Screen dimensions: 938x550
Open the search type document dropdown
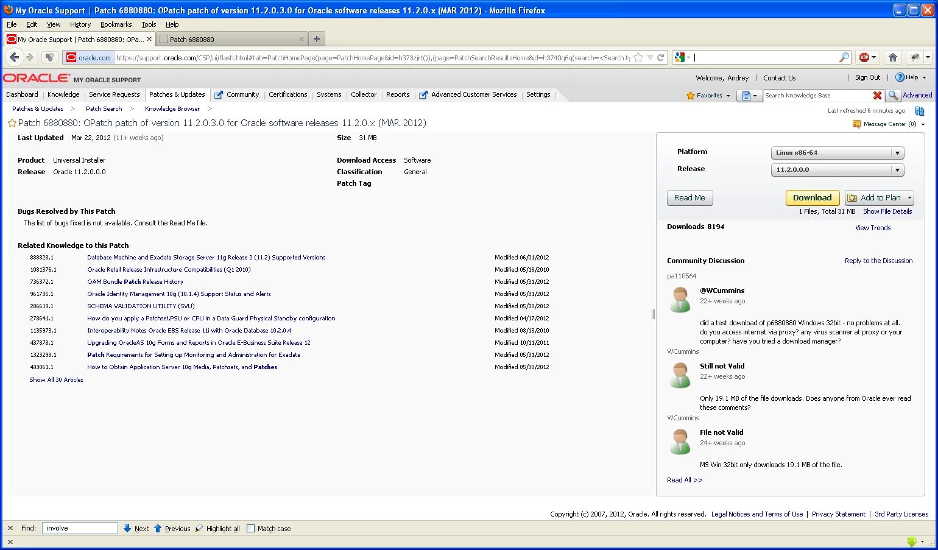pos(750,96)
